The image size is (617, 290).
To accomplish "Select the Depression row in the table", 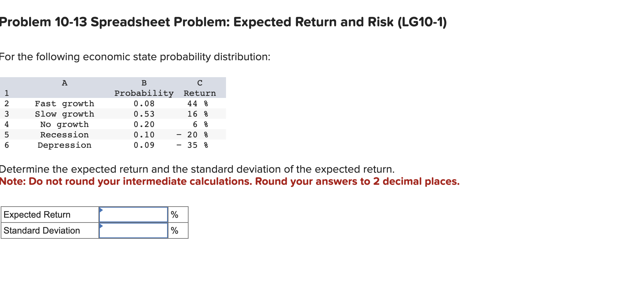I will (64, 145).
